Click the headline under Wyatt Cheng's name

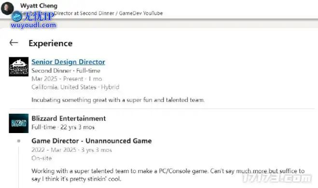point(91,13)
